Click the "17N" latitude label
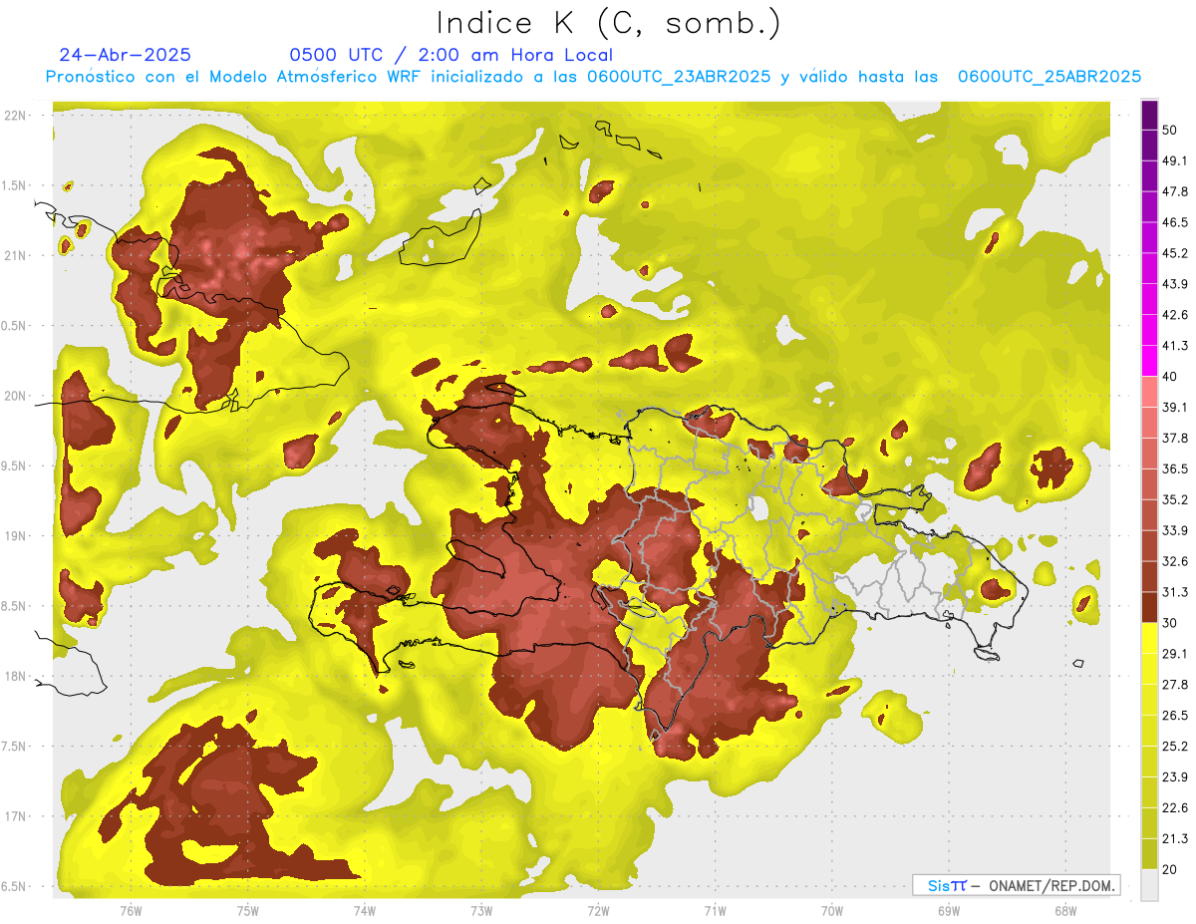The image size is (1196, 924). click(15, 816)
